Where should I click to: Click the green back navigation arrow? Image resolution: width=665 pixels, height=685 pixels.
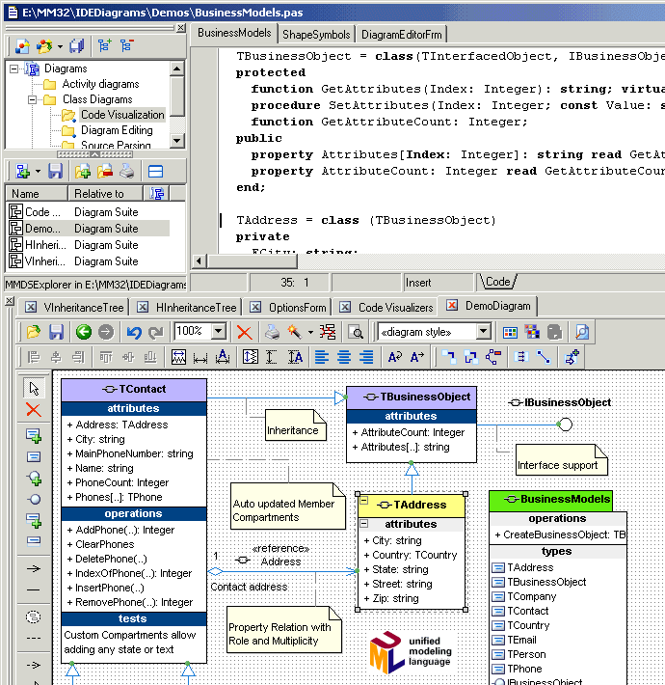point(83,332)
